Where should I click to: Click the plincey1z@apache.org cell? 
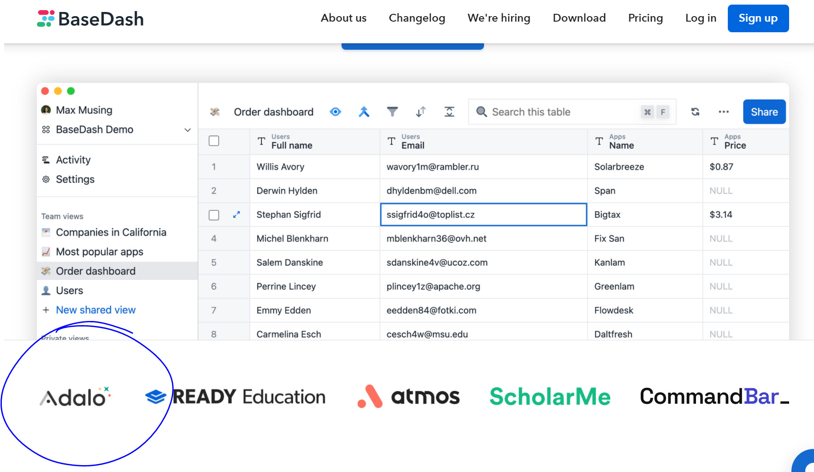pos(484,286)
